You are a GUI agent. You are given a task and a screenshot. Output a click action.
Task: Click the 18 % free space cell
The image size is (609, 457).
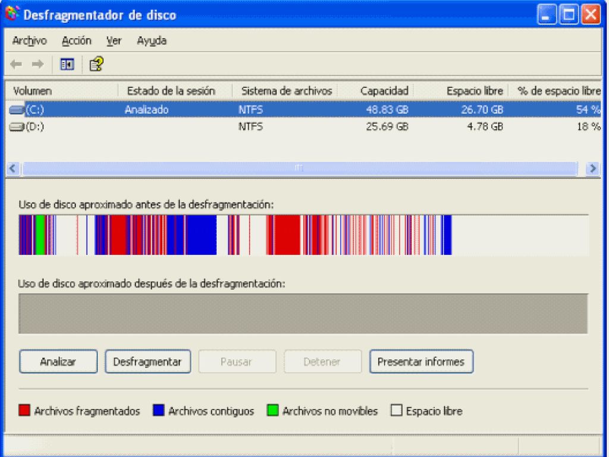pos(589,127)
